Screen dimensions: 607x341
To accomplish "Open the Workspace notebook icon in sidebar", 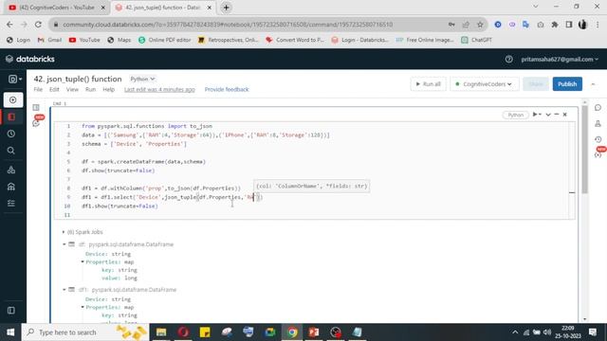I will tap(11, 117).
